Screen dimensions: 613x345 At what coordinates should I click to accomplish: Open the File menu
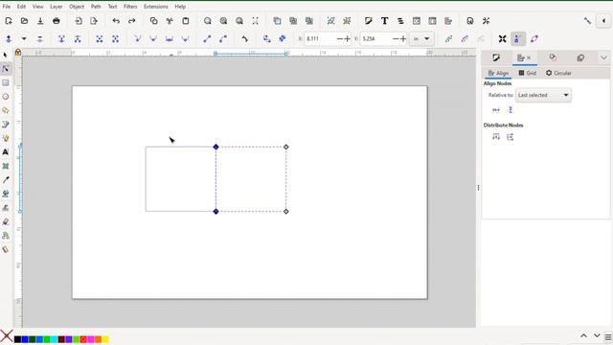point(7,7)
